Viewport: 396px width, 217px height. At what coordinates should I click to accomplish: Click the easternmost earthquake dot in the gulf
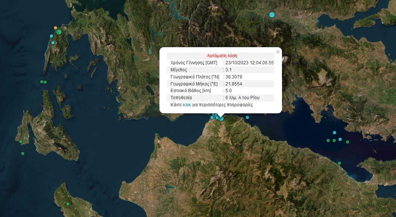click(x=348, y=142)
